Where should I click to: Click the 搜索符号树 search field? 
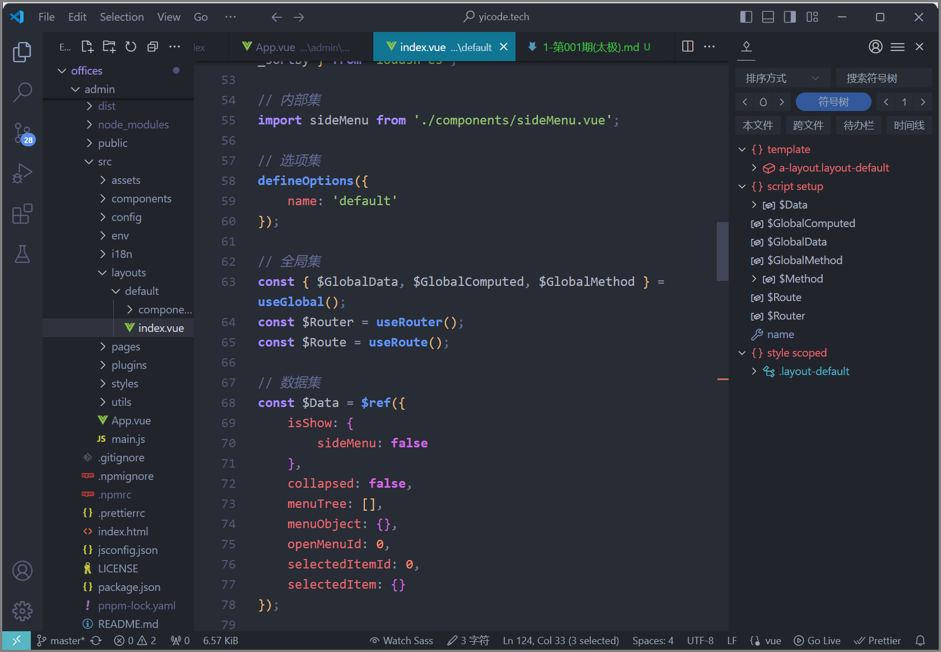coord(884,78)
